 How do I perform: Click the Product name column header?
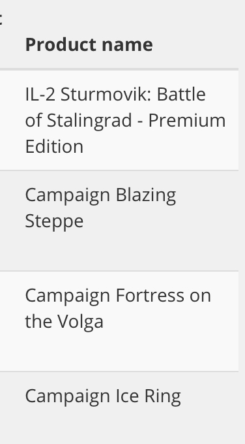[89, 45]
